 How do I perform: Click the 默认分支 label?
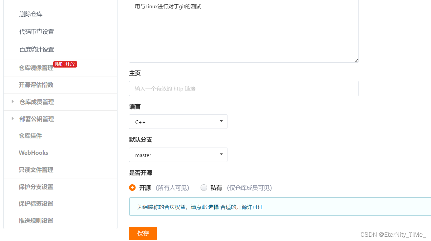140,140
